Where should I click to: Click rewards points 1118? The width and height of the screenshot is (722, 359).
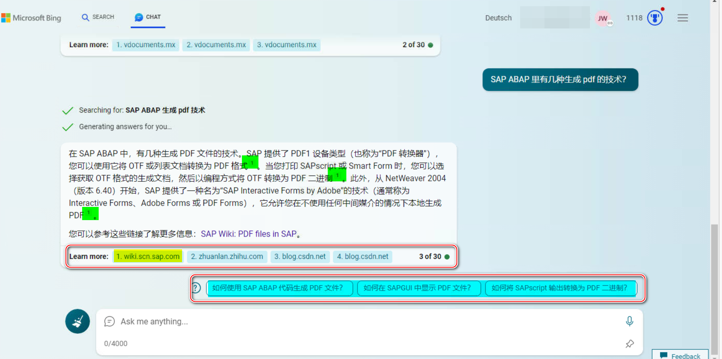click(x=634, y=18)
